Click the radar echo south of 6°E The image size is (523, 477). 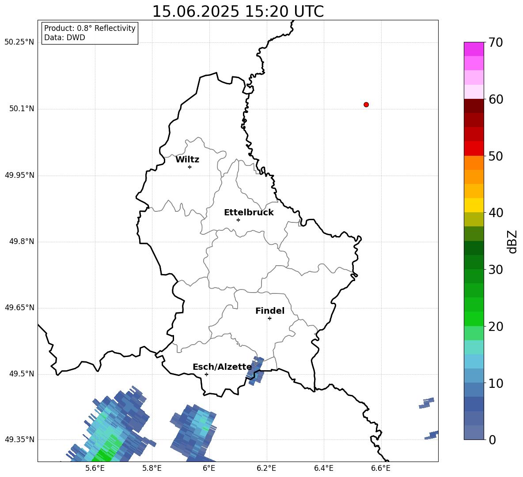coord(193,433)
